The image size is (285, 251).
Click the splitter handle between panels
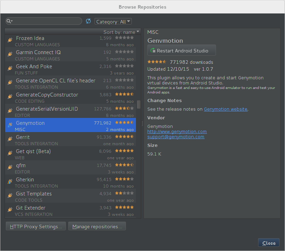click(142, 123)
